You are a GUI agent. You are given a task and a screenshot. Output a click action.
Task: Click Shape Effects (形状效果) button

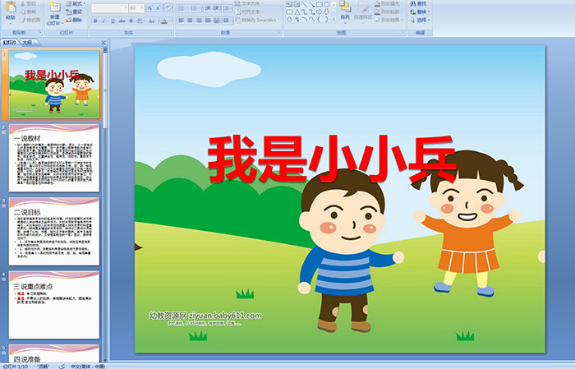point(388,20)
